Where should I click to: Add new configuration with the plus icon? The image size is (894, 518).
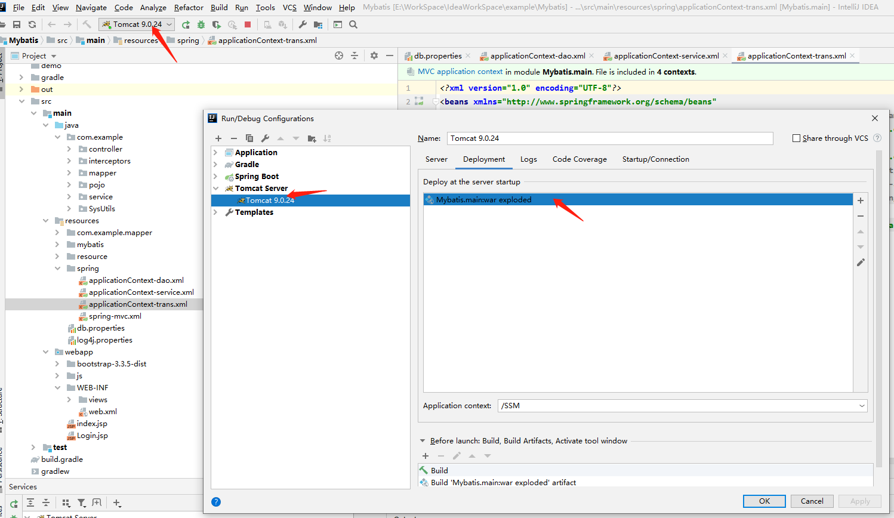click(x=218, y=138)
